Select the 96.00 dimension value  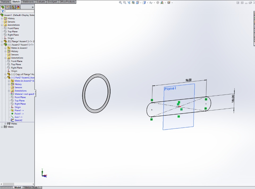[x=189, y=80]
